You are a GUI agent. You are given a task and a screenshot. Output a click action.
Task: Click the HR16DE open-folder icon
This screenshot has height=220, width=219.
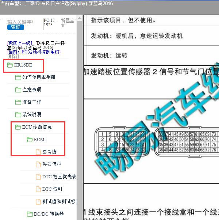point(10,65)
